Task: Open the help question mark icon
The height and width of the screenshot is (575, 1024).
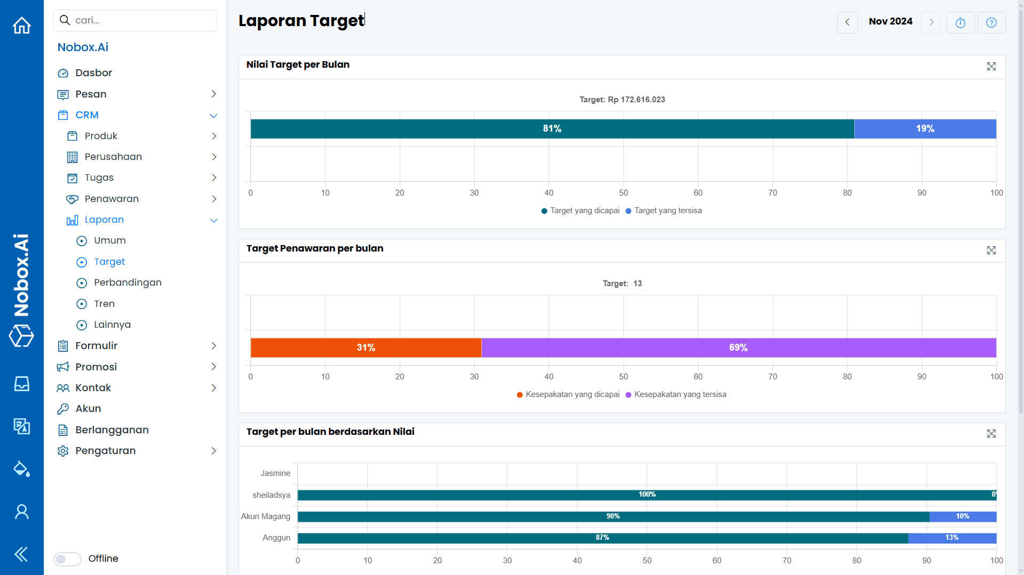Action: 991,22
